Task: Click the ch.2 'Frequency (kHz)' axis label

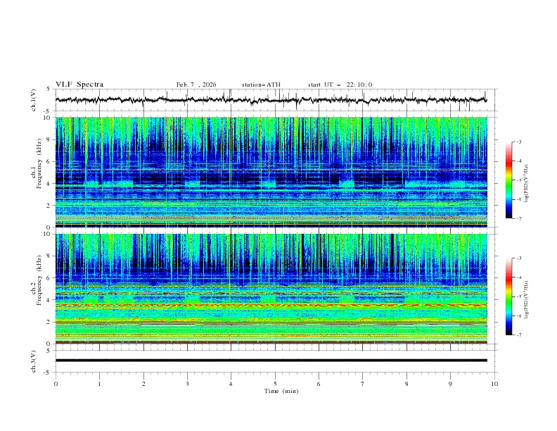Action: [39, 280]
